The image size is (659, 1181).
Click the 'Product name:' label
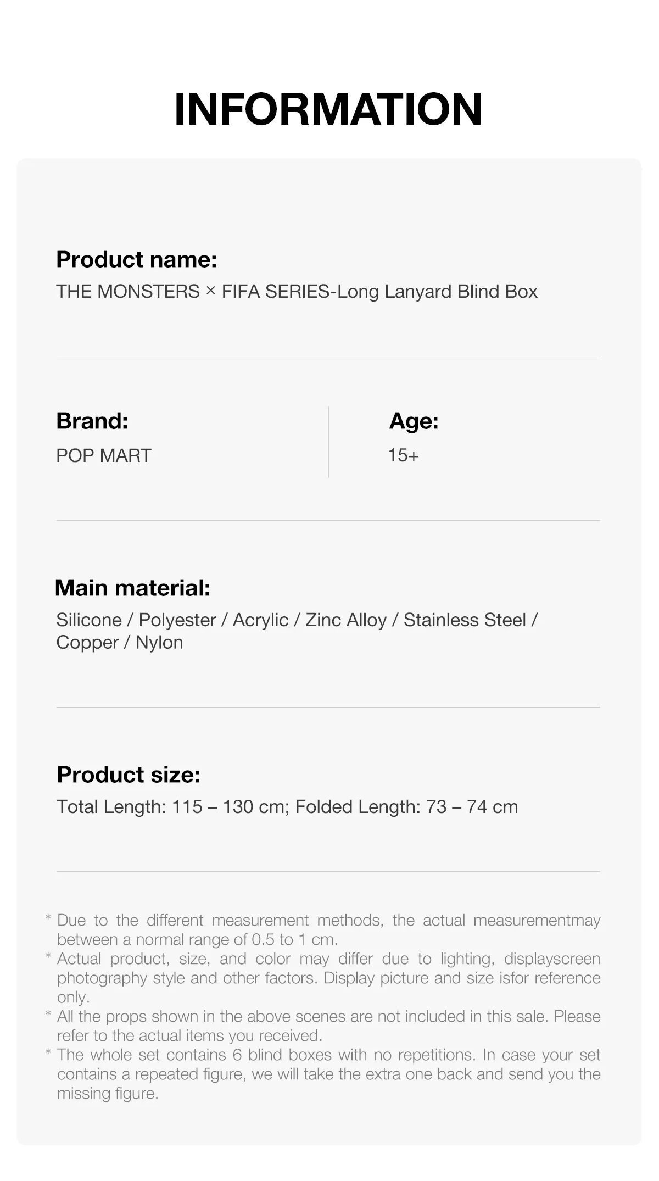(137, 259)
